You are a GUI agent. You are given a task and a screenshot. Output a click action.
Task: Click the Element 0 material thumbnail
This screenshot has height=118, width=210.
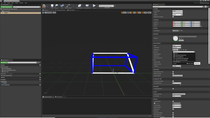tap(175, 38)
